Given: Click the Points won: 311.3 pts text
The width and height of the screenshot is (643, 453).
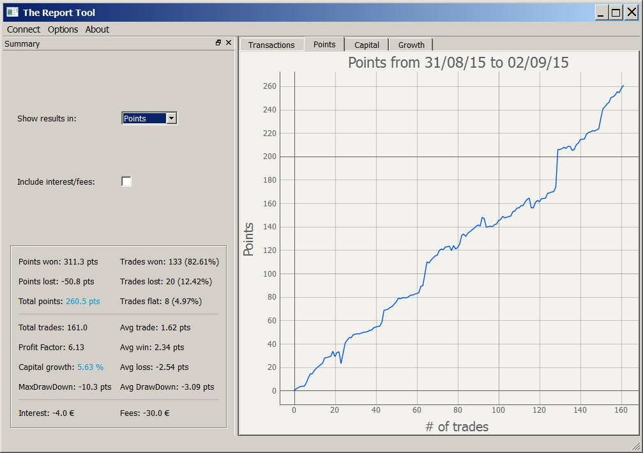Looking at the screenshot, I should [x=58, y=262].
